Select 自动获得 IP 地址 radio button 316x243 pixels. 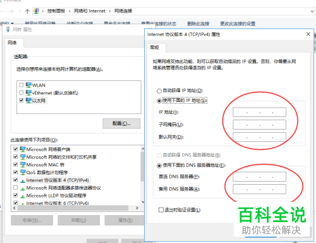(159, 91)
